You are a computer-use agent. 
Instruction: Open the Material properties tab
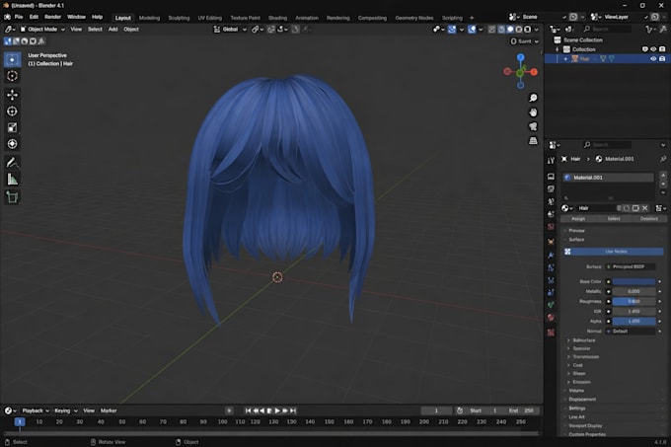[551, 318]
